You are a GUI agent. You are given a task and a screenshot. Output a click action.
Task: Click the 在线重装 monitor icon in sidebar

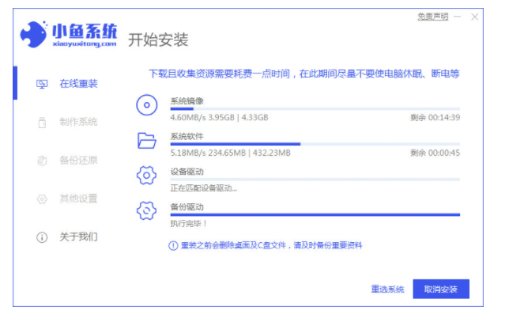coord(42,84)
